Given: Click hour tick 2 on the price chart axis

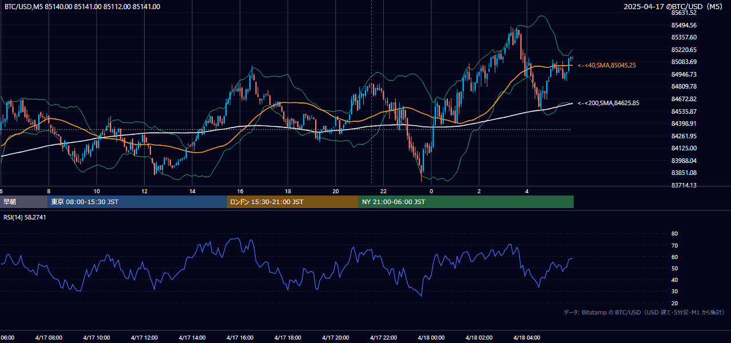Looking at the screenshot, I should [479, 191].
